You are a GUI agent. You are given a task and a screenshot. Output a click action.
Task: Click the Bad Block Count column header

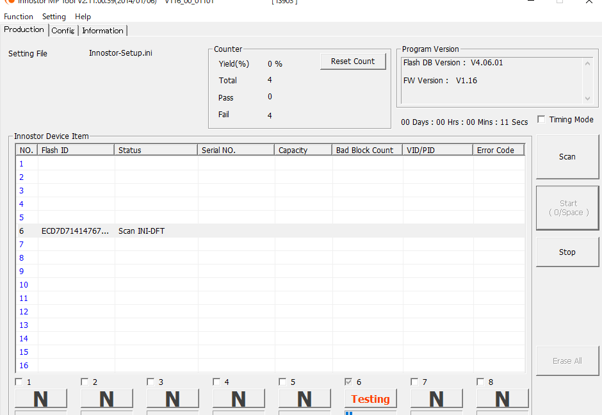click(x=367, y=150)
